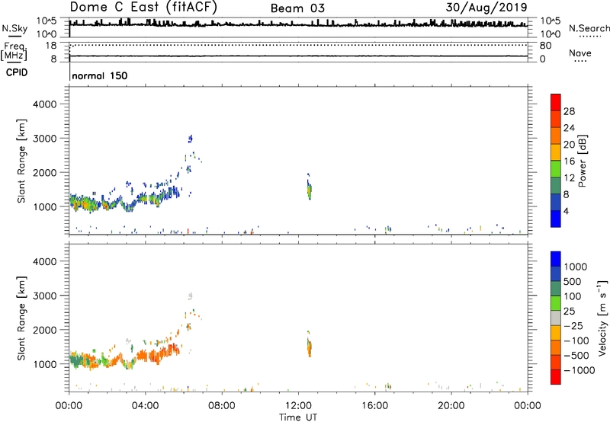Click the 'Power [dB]' colorbar title
The width and height of the screenshot is (610, 422).
[x=582, y=161]
